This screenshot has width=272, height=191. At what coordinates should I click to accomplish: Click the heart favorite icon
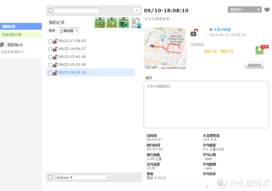(x=267, y=9)
